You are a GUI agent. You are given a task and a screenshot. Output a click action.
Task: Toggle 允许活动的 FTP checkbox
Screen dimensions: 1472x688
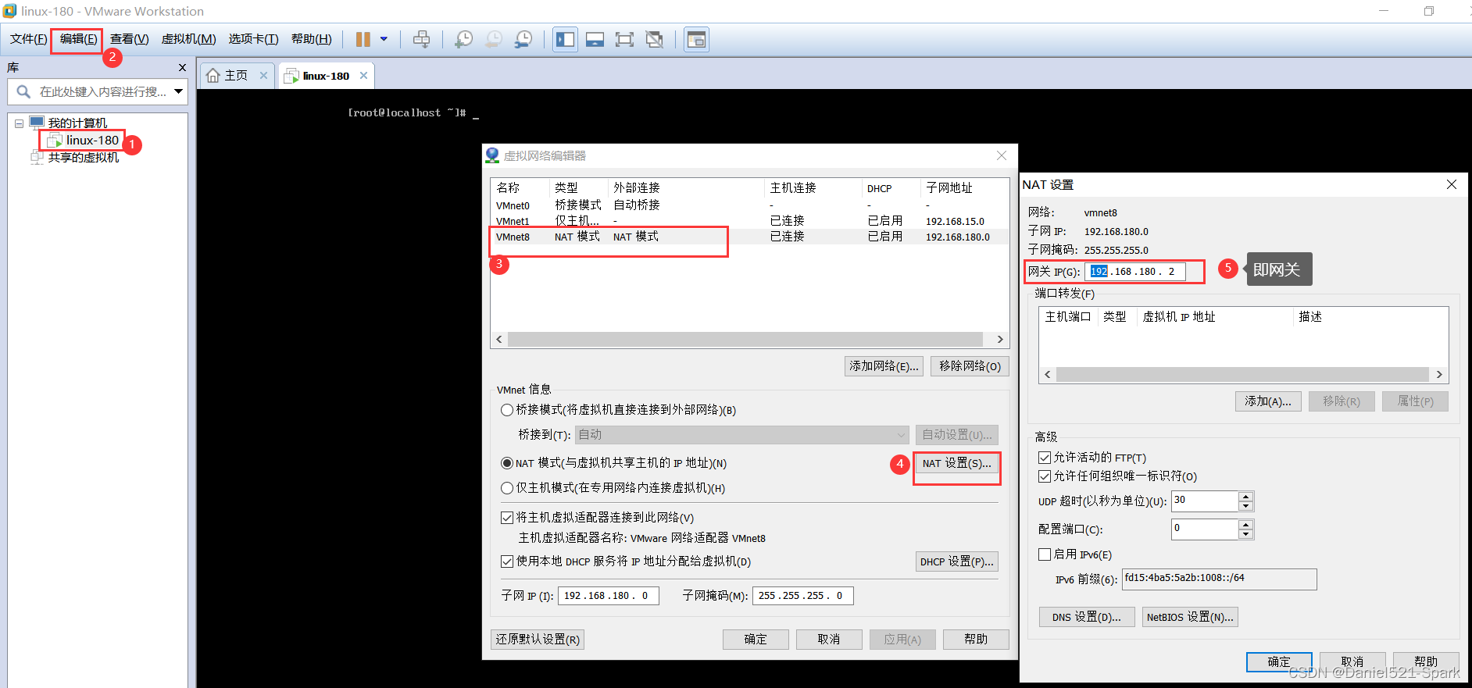tap(1045, 458)
